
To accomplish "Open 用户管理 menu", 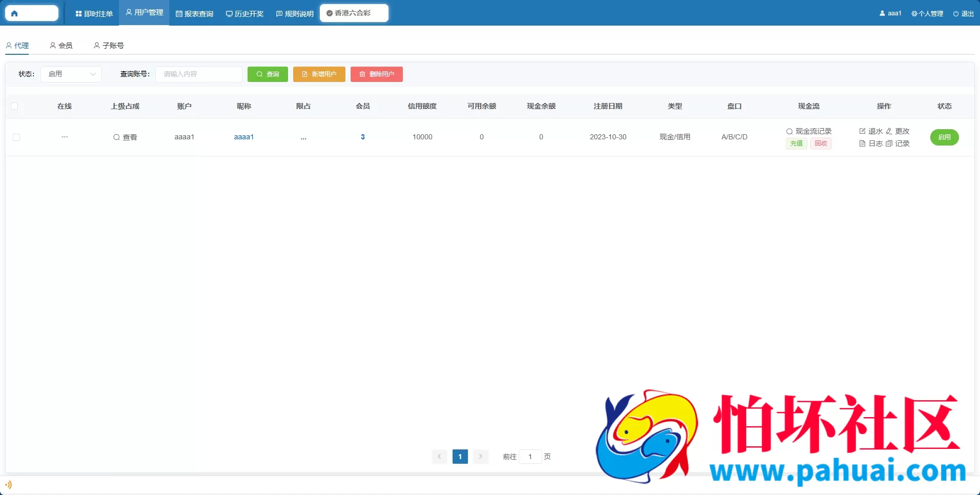I will [145, 12].
